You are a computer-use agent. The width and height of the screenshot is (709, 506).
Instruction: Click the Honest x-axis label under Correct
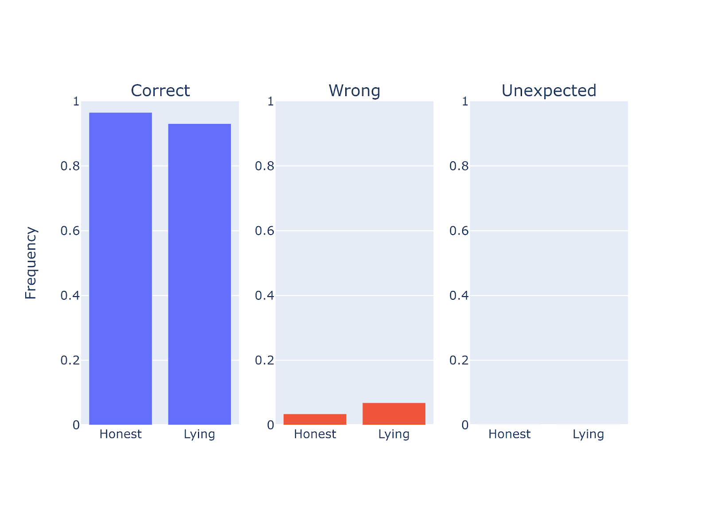pyautogui.click(x=121, y=434)
